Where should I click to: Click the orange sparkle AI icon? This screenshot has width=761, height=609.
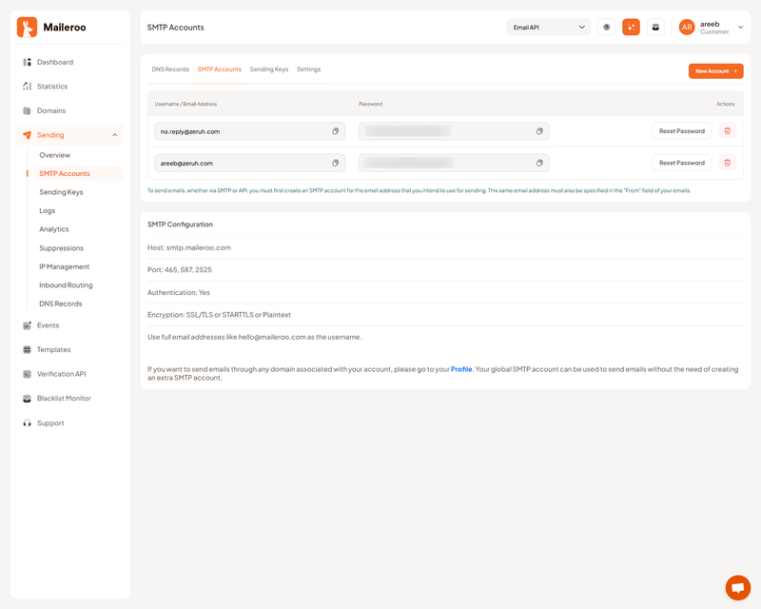click(x=631, y=28)
